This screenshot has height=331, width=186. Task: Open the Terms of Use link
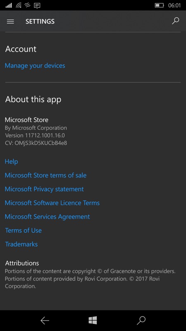click(x=24, y=230)
